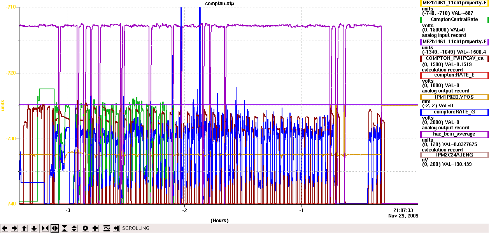Click the yellow 'units' Y axis label
The image size is (489, 233).
(x=3, y=105)
